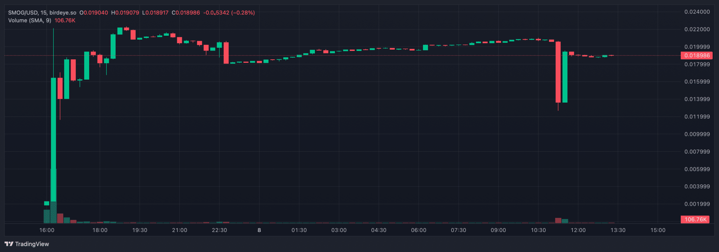Click the 22:30 time axis label
Image resolution: width=719 pixels, height=252 pixels.
pyautogui.click(x=219, y=230)
